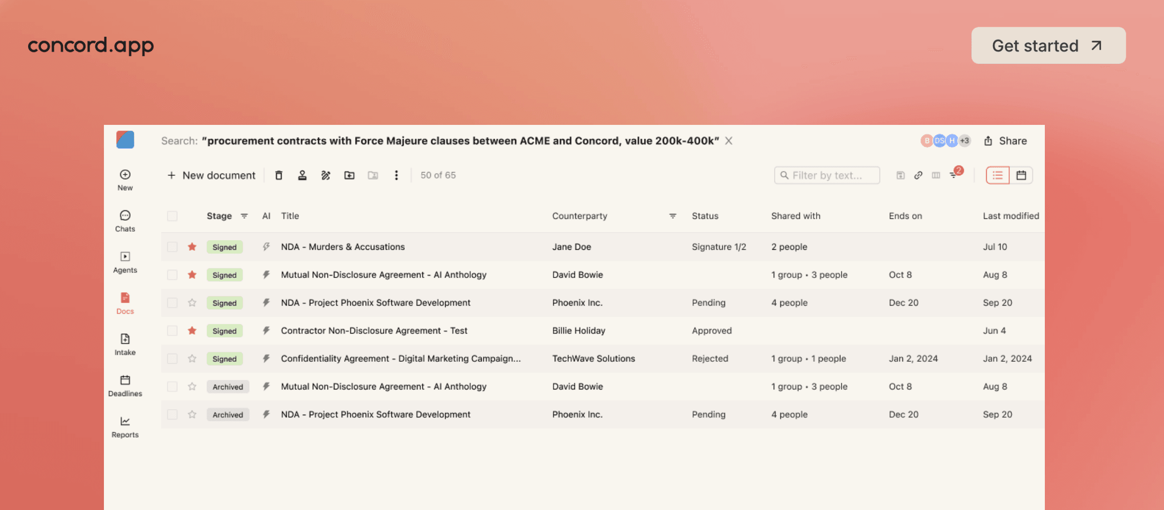
Task: Open Confidentiality Agreement - Digital Marketing Campaign
Action: click(401, 358)
